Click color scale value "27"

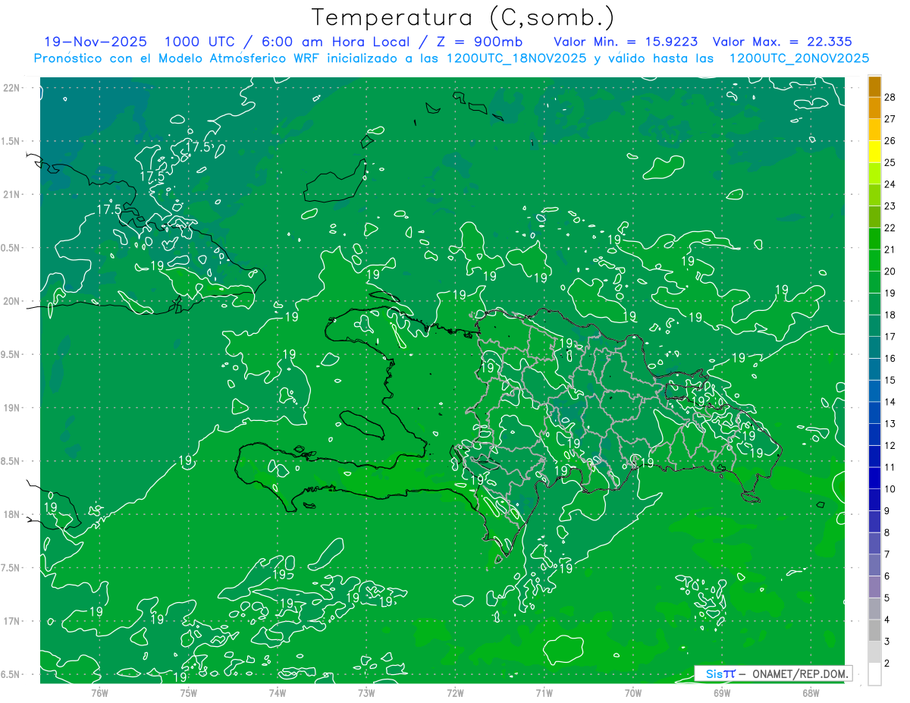tap(890, 119)
